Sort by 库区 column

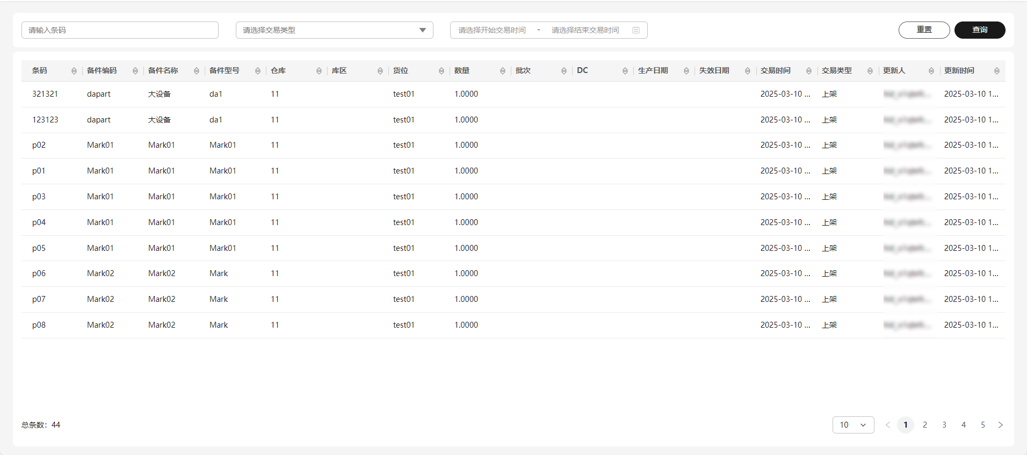pyautogui.click(x=380, y=71)
